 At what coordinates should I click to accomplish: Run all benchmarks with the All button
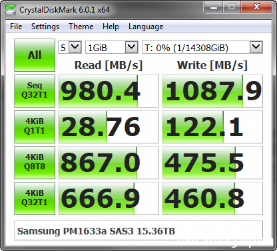35,55
